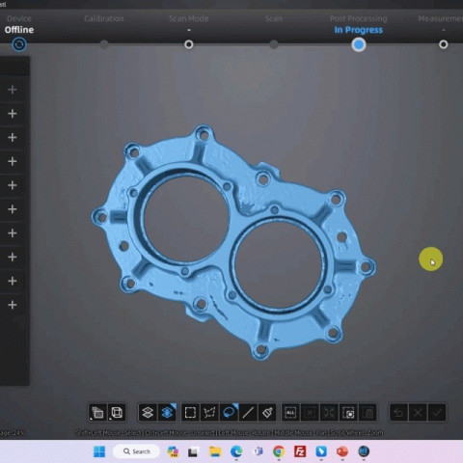Viewport: 463px width, 463px height.
Task: Open File Explorer from the taskbar
Action: click(215, 451)
